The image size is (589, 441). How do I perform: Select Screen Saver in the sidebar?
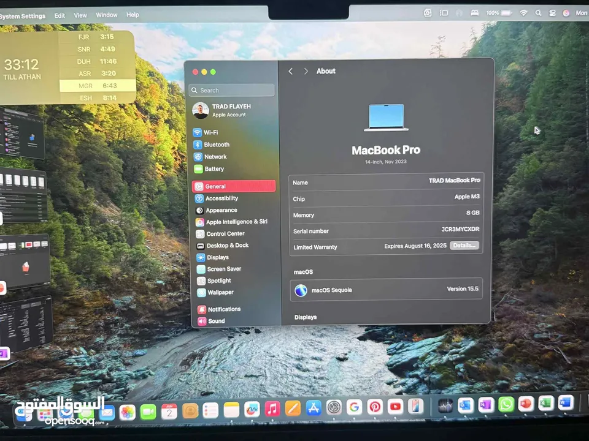(220, 269)
